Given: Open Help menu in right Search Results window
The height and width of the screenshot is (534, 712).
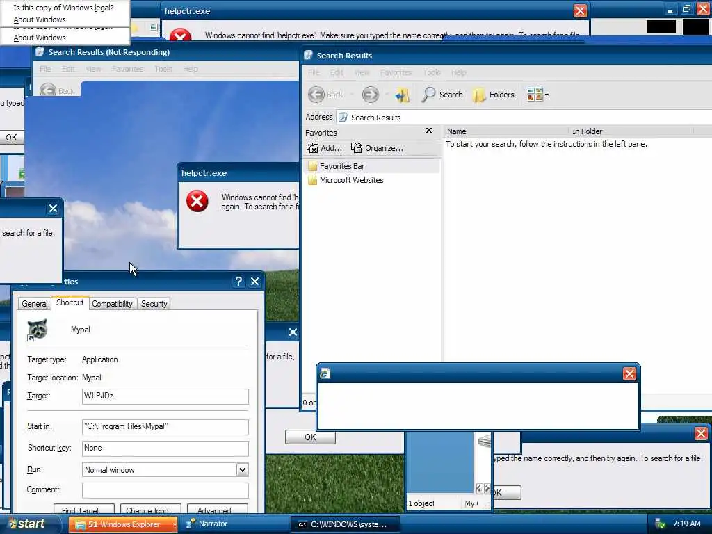Looking at the screenshot, I should (459, 72).
